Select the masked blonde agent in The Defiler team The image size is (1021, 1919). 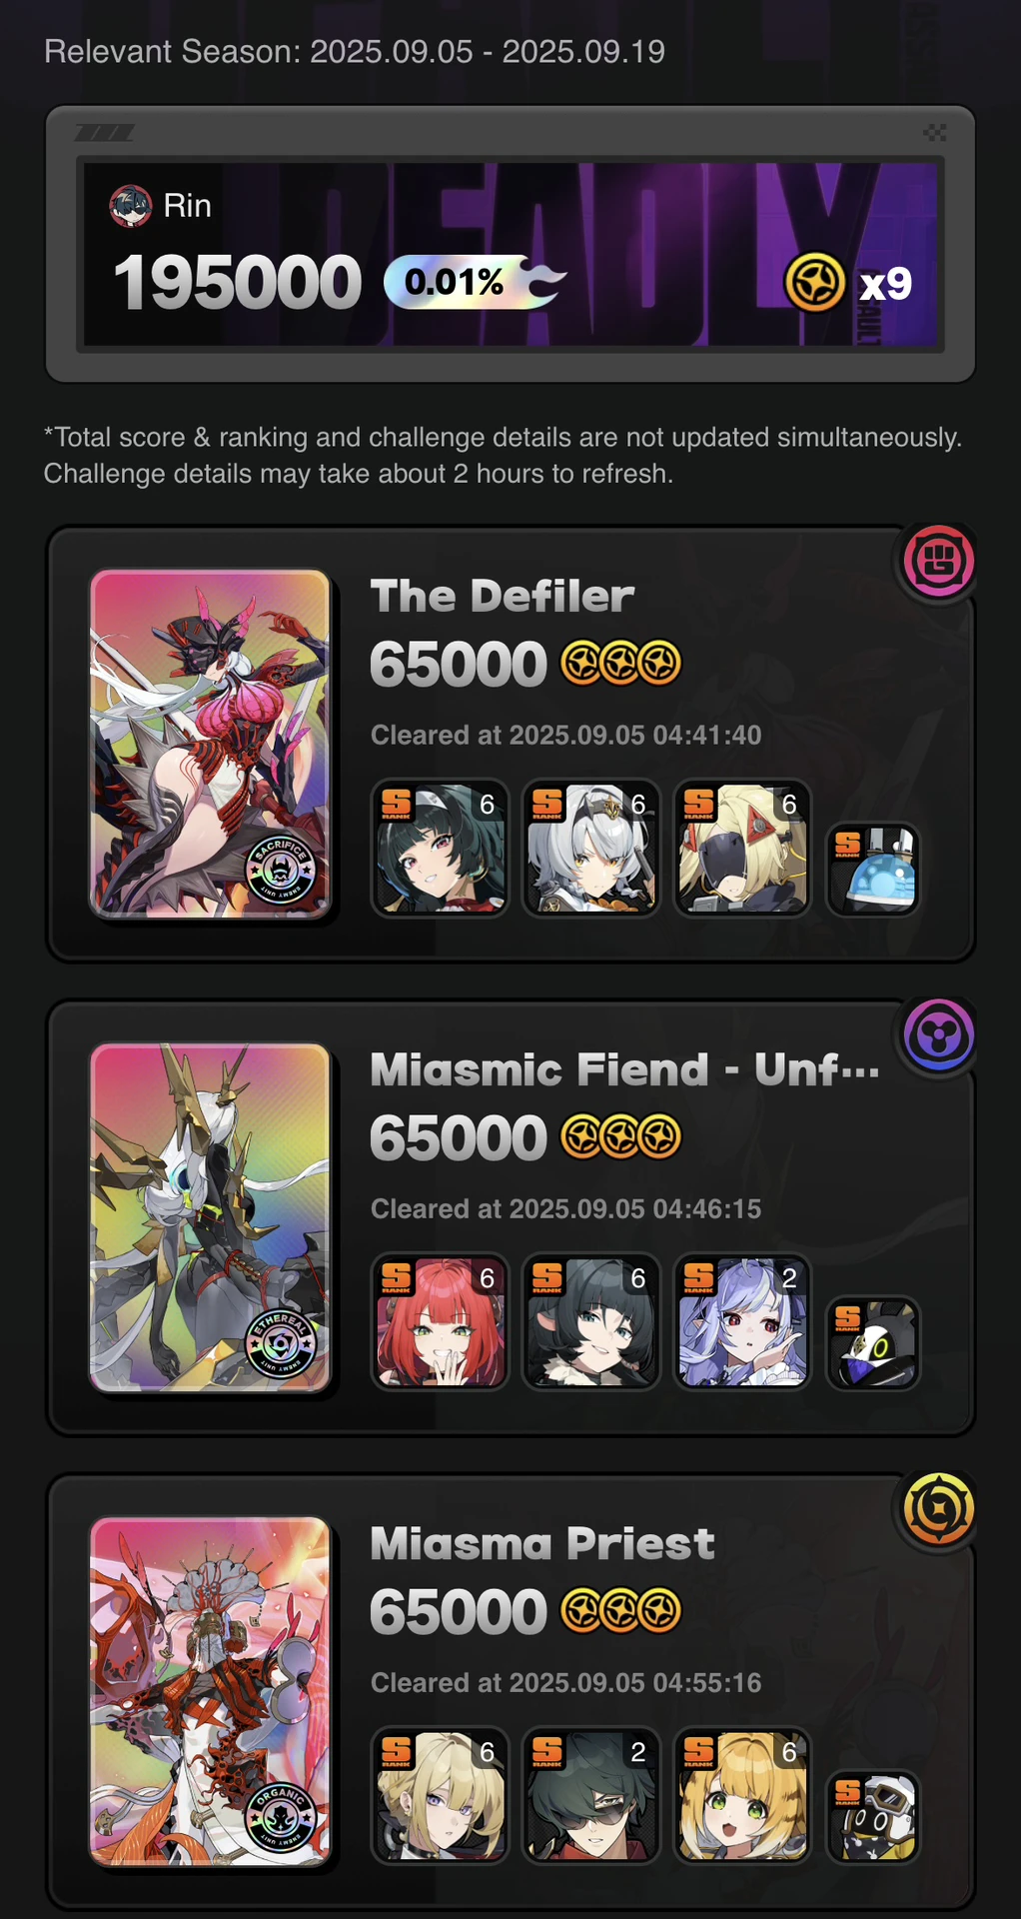click(742, 848)
